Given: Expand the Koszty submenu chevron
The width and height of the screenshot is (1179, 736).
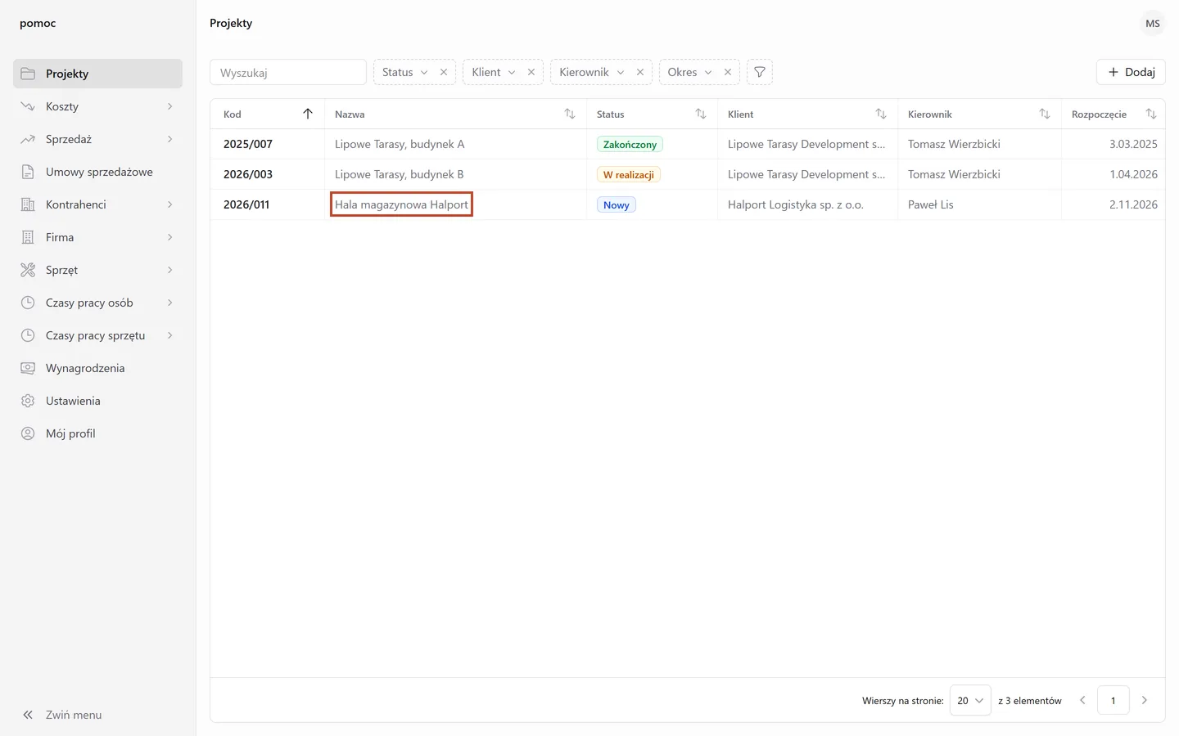Looking at the screenshot, I should (x=169, y=106).
